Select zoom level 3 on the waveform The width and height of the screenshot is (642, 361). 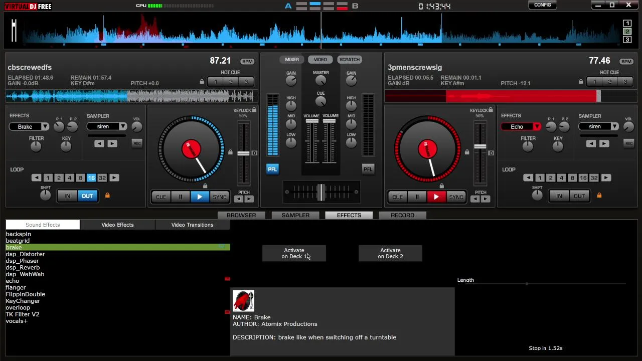(x=627, y=40)
